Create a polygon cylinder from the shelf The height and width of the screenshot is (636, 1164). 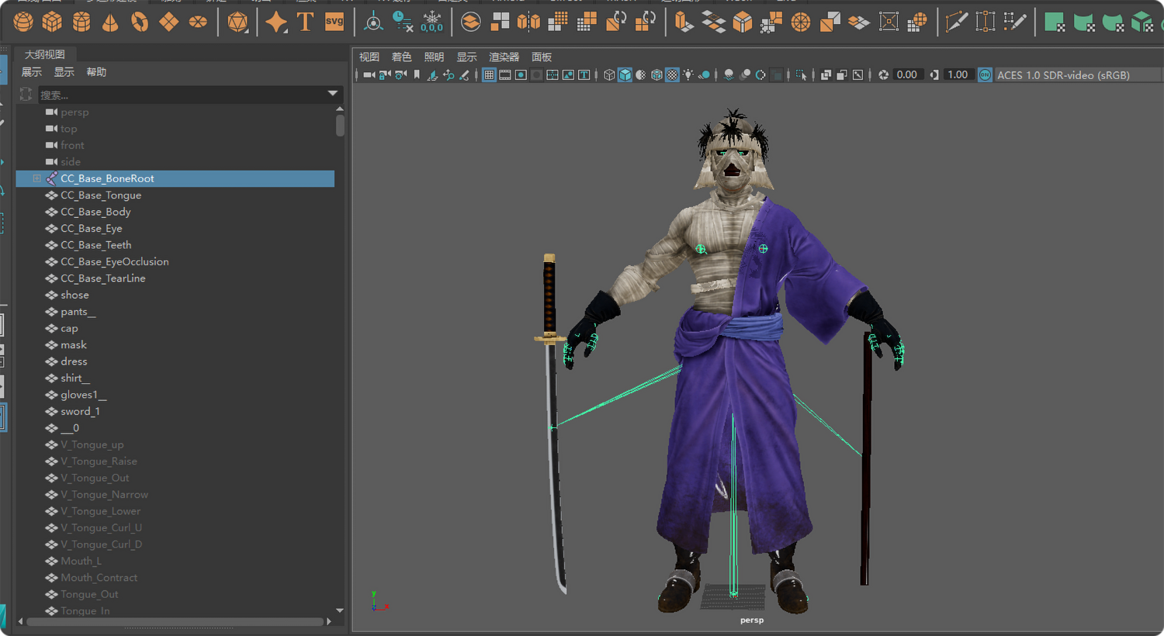81,22
